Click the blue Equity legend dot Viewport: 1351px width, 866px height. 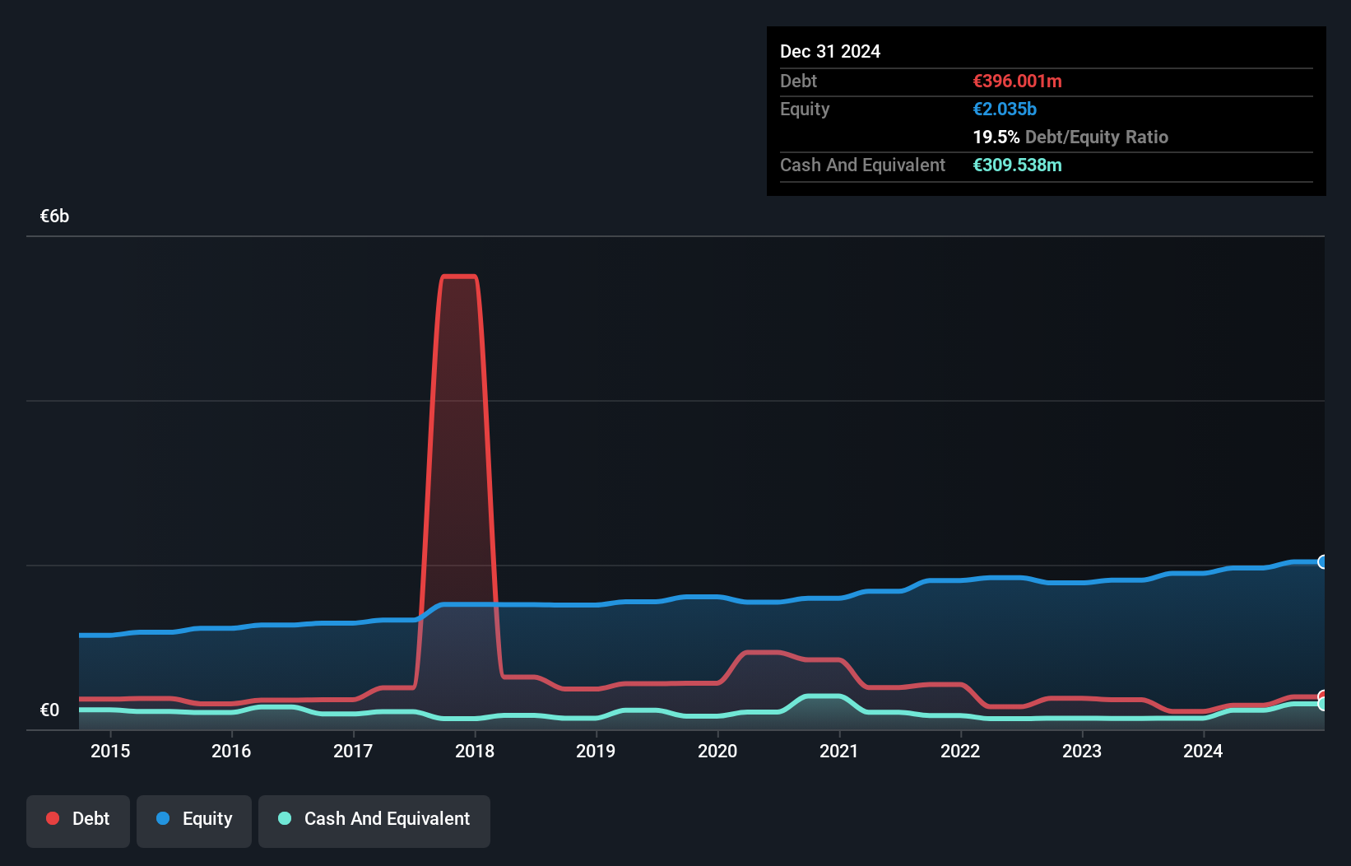[x=163, y=818]
